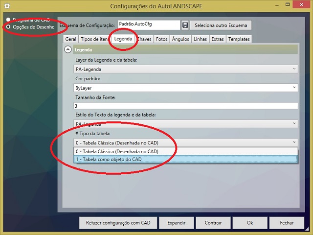
Task: Expand the Estilo do Texto dropdown
Action: pos(185,124)
